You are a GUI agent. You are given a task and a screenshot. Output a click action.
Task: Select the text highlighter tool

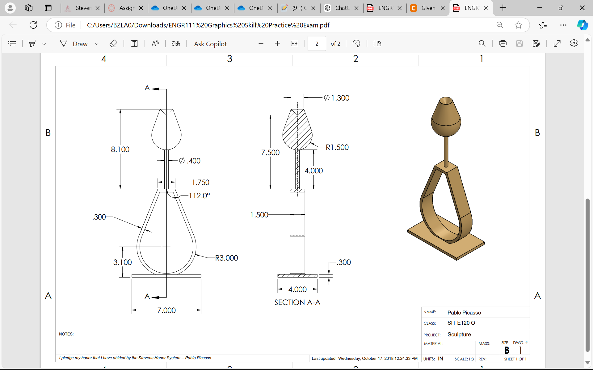click(x=32, y=43)
